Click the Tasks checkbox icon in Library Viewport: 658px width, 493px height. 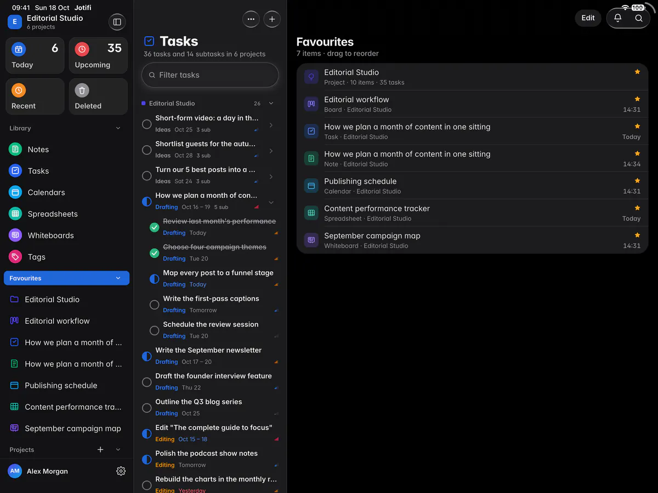(15, 170)
